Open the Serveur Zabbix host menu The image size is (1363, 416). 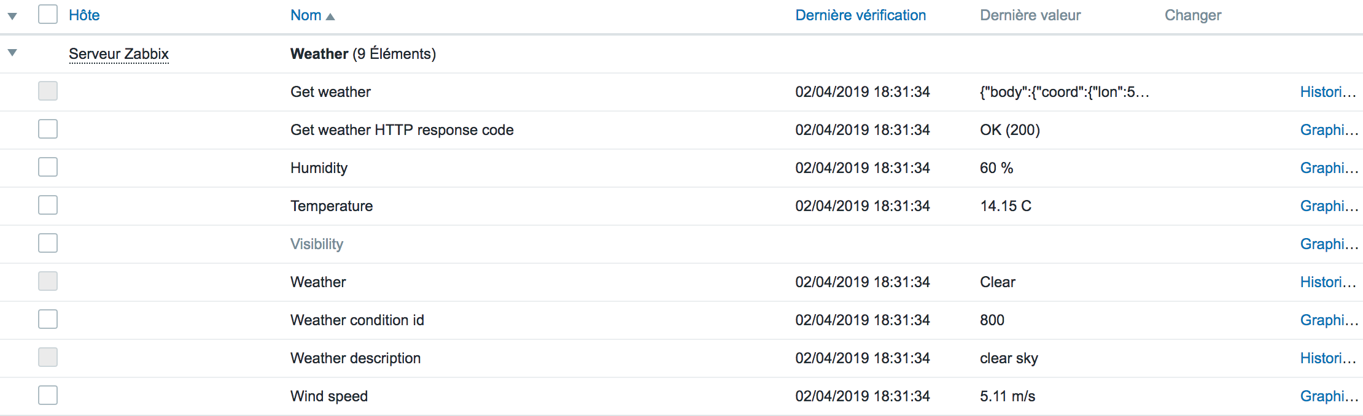[118, 54]
